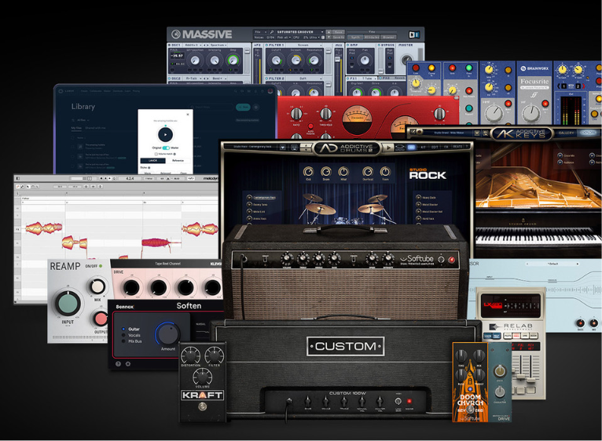Select the Guitar mode in Soften

tap(131, 329)
